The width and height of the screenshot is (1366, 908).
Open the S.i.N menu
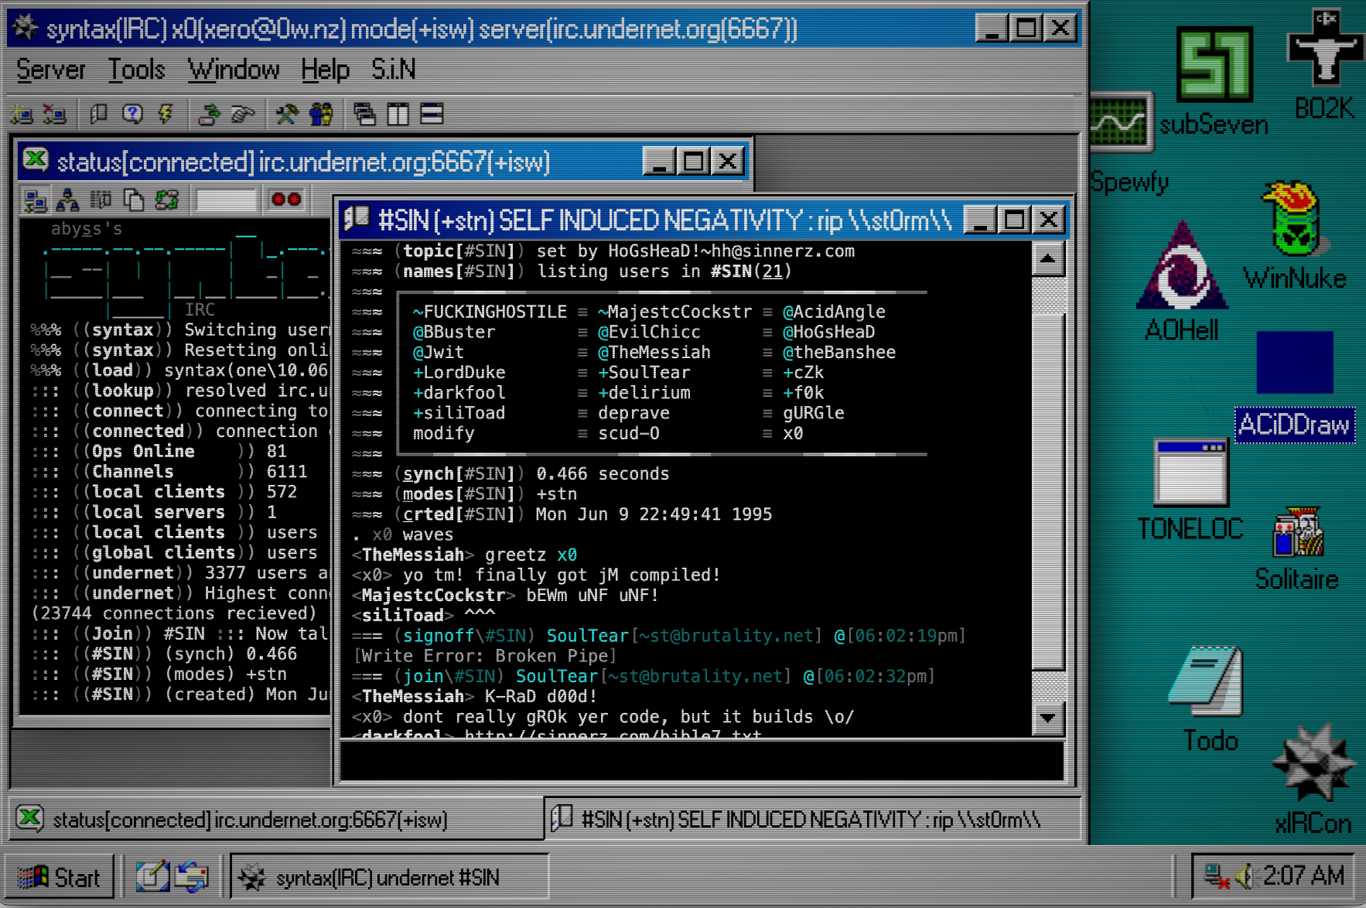tap(394, 70)
